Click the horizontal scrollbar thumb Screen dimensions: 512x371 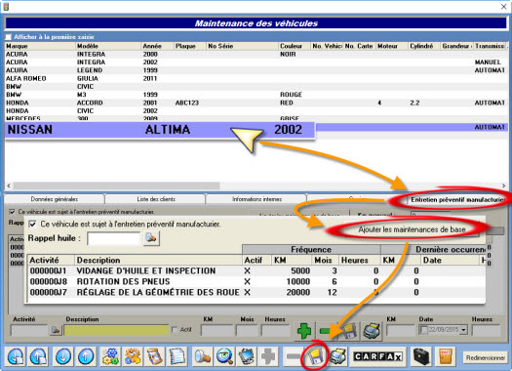(116, 185)
